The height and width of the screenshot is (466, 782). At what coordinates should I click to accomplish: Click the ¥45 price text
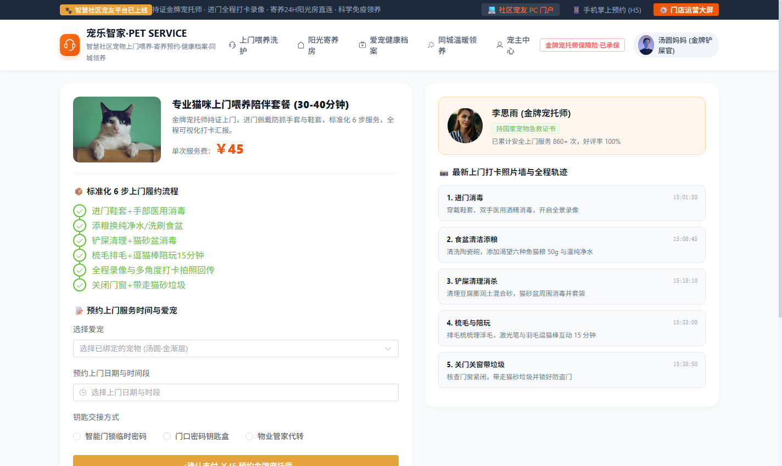(x=230, y=149)
